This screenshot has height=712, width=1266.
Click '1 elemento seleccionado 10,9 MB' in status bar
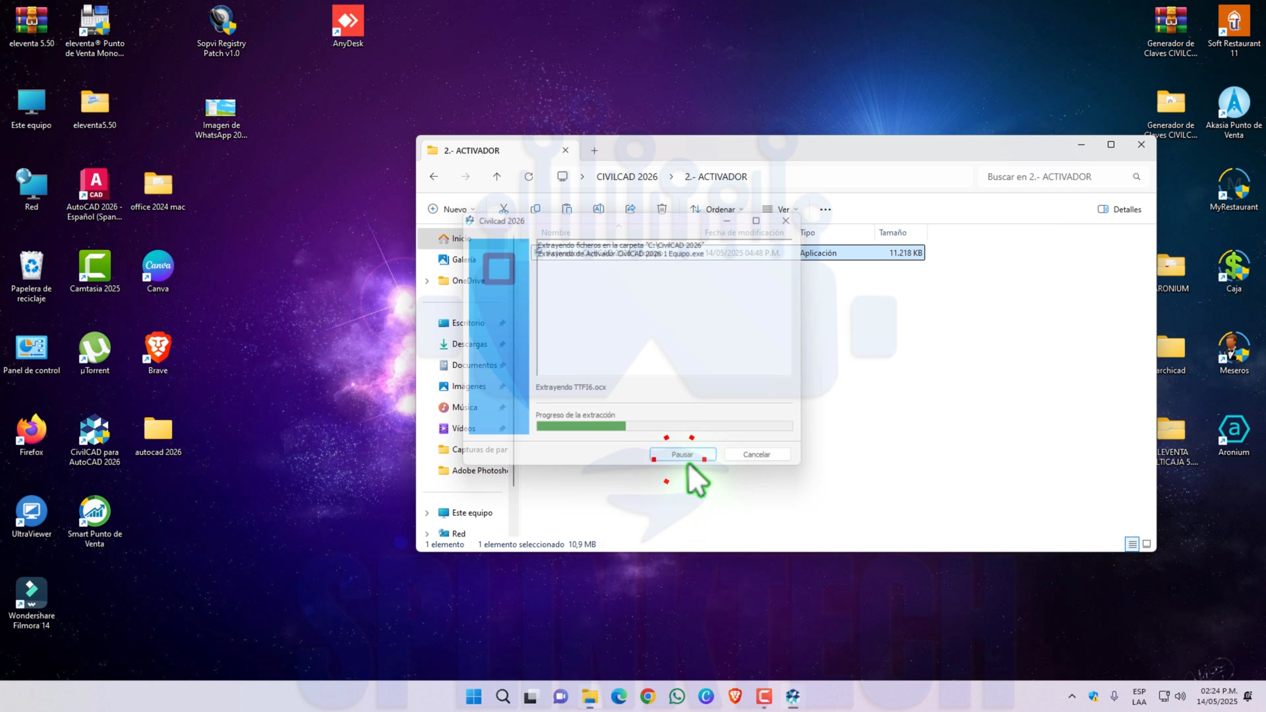click(x=537, y=545)
